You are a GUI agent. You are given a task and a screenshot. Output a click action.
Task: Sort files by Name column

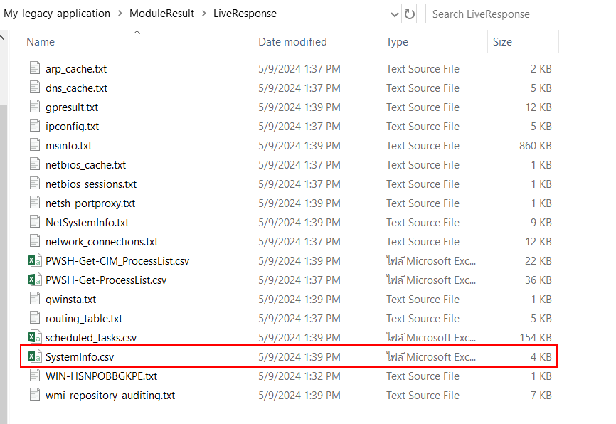pyautogui.click(x=41, y=42)
